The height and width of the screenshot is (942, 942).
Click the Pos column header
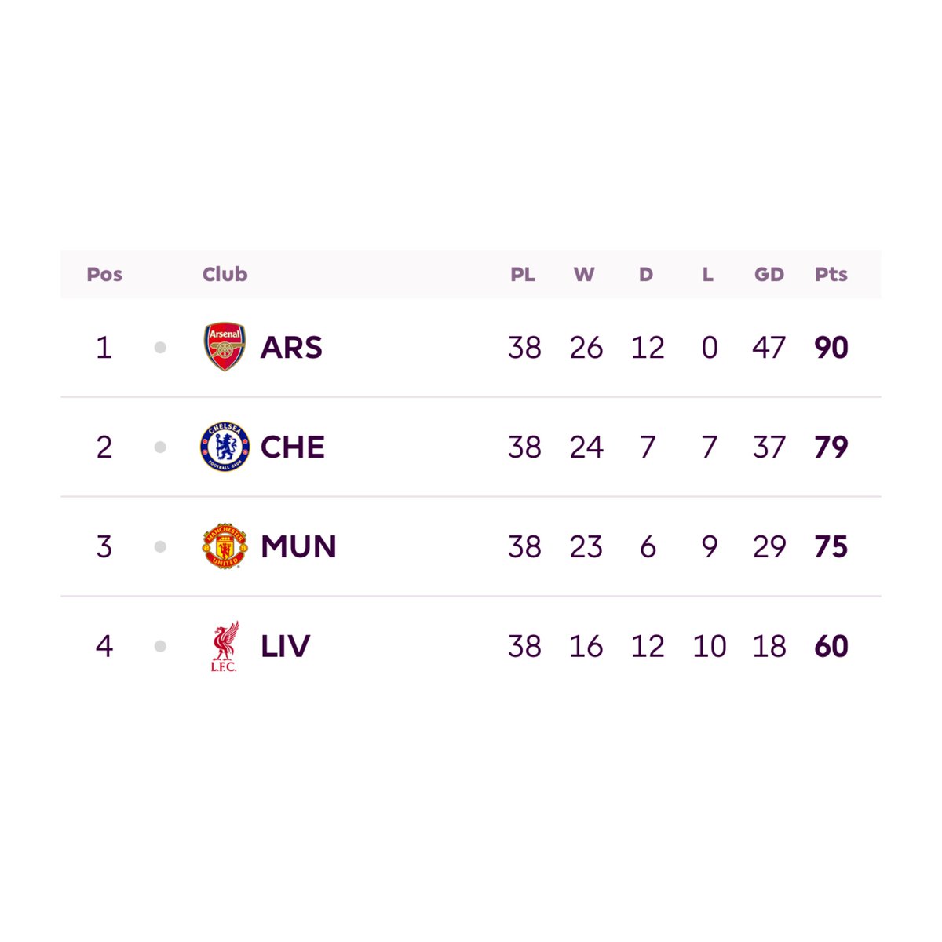point(104,274)
